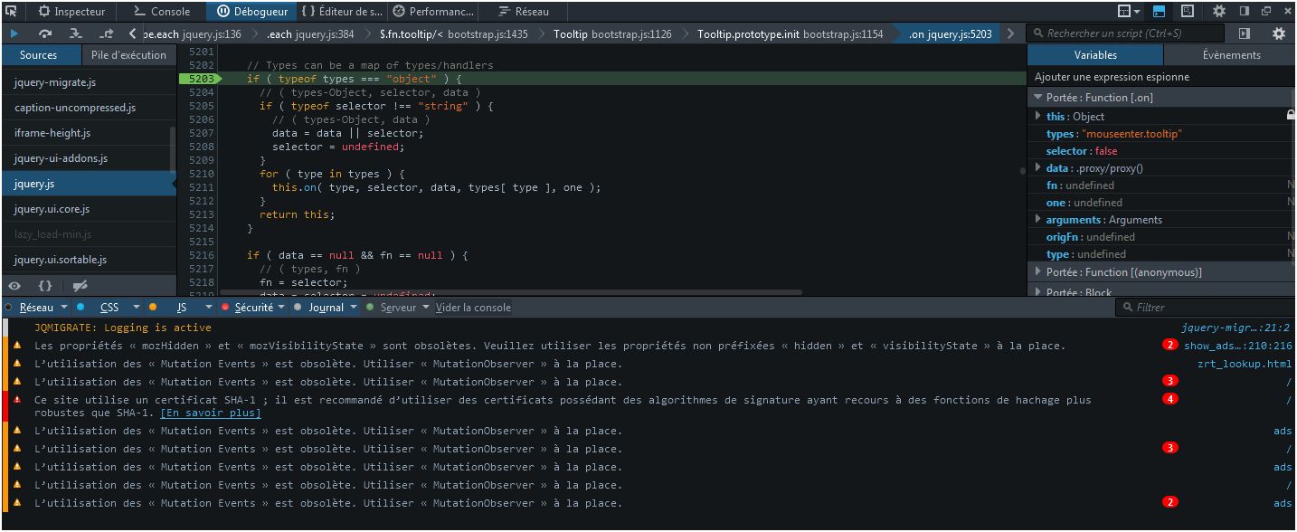Image resolution: width=1297 pixels, height=532 pixels.
Task: Click the call stack breadcrumb left arrow
Action: [x=133, y=33]
